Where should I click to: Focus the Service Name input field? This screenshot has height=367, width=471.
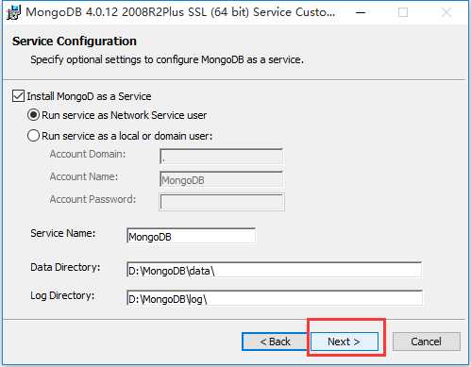(x=192, y=236)
